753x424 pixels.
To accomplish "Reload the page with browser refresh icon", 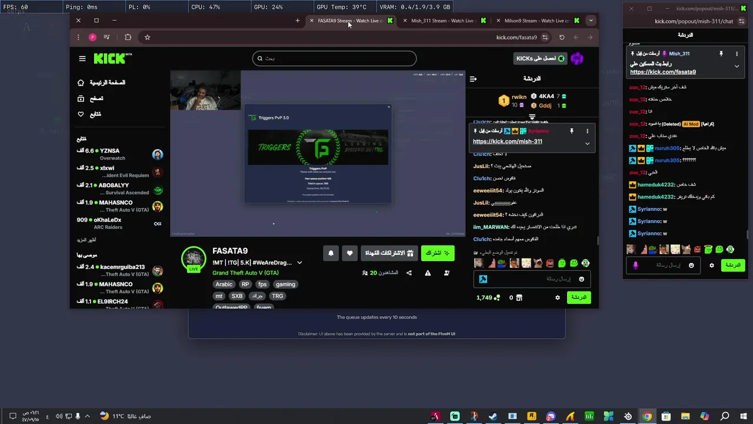I will [562, 37].
